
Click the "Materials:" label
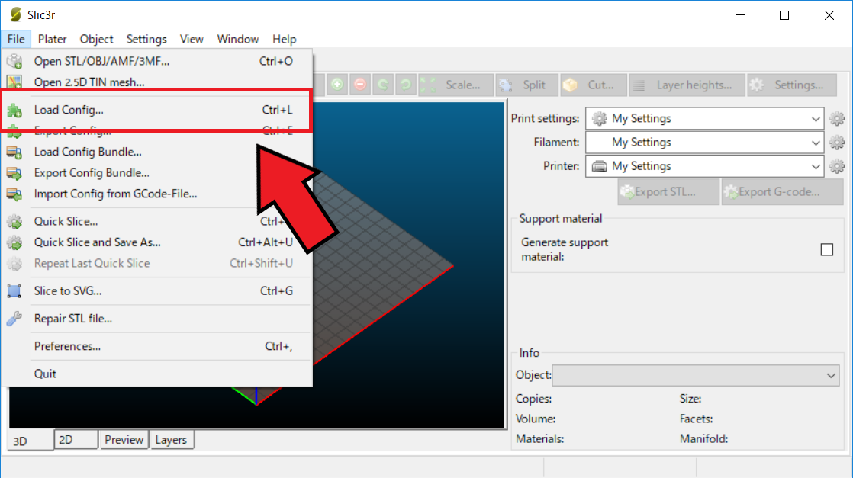[x=539, y=439]
